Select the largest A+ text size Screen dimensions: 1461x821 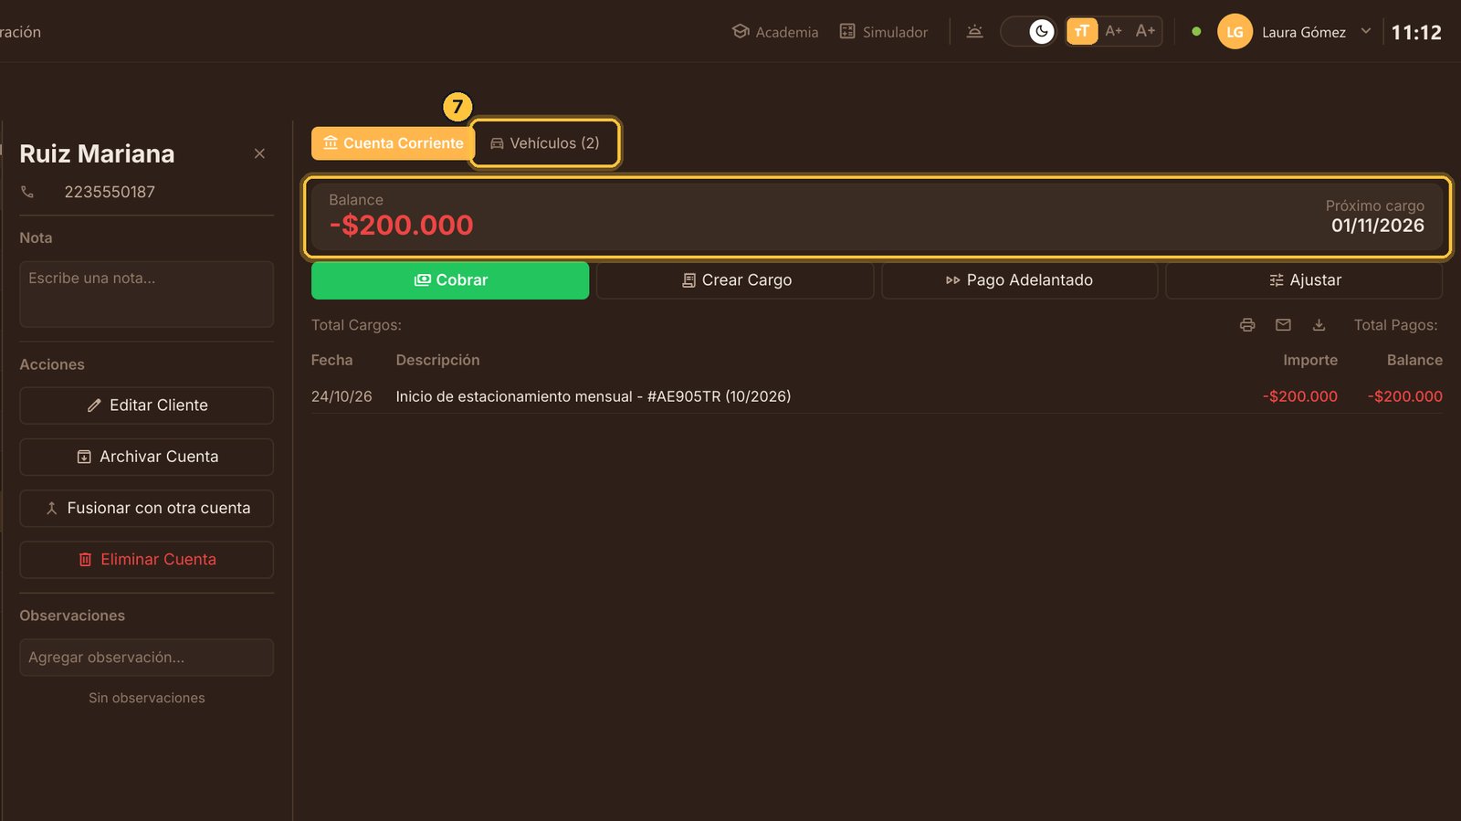1145,31
